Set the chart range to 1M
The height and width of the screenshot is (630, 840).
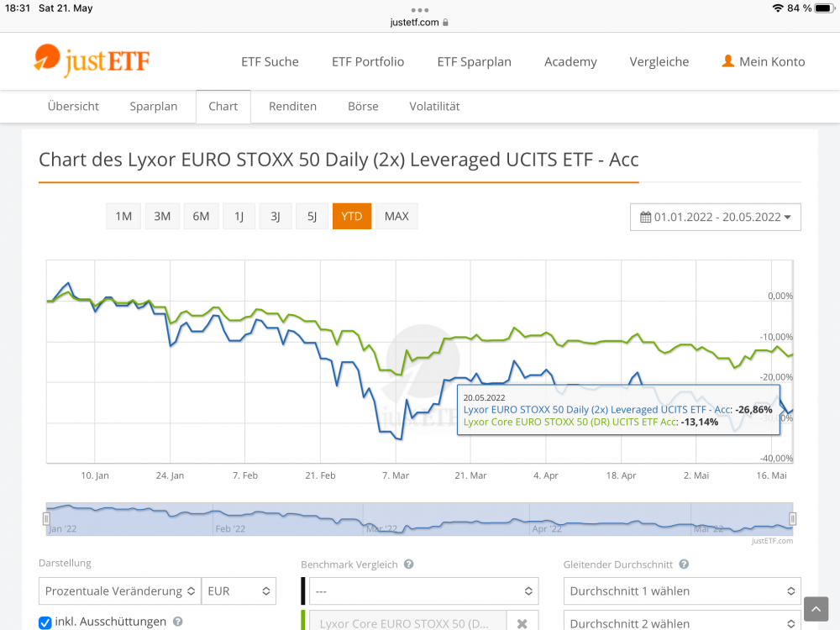tap(123, 216)
